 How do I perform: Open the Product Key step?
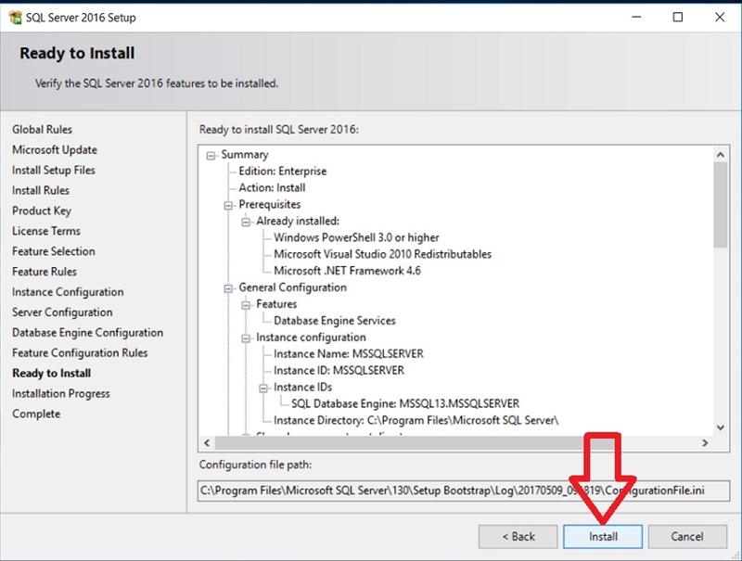(42, 210)
